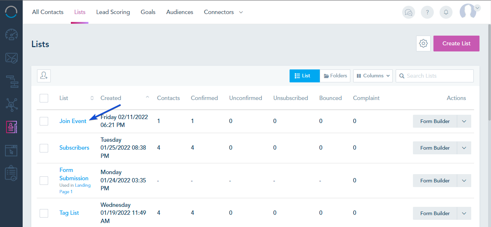Focus the Search Lists input field
Viewport: 491px width, 227px height.
(x=435, y=76)
